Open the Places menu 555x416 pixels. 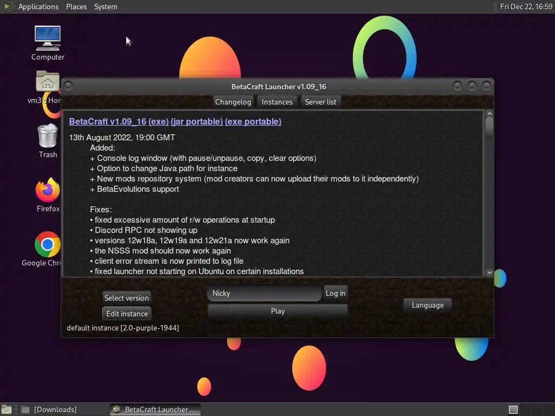76,6
